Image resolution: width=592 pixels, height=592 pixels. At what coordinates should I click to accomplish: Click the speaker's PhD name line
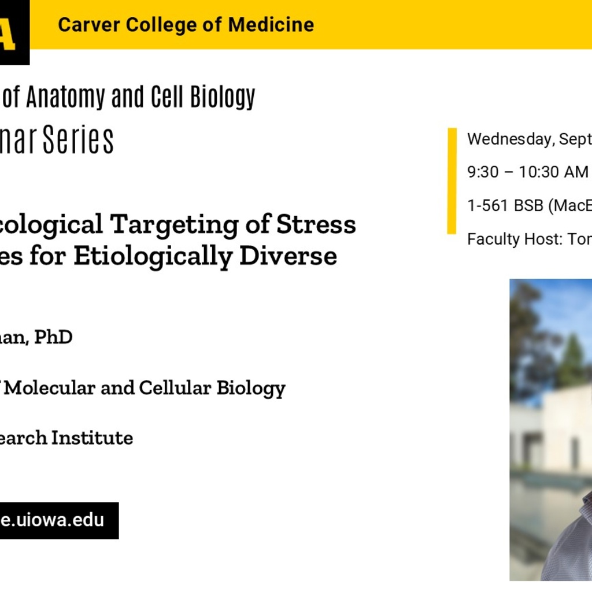(x=36, y=337)
